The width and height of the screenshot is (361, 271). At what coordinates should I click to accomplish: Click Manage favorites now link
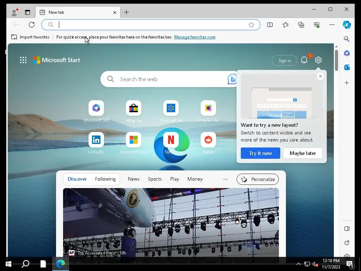[x=195, y=37]
